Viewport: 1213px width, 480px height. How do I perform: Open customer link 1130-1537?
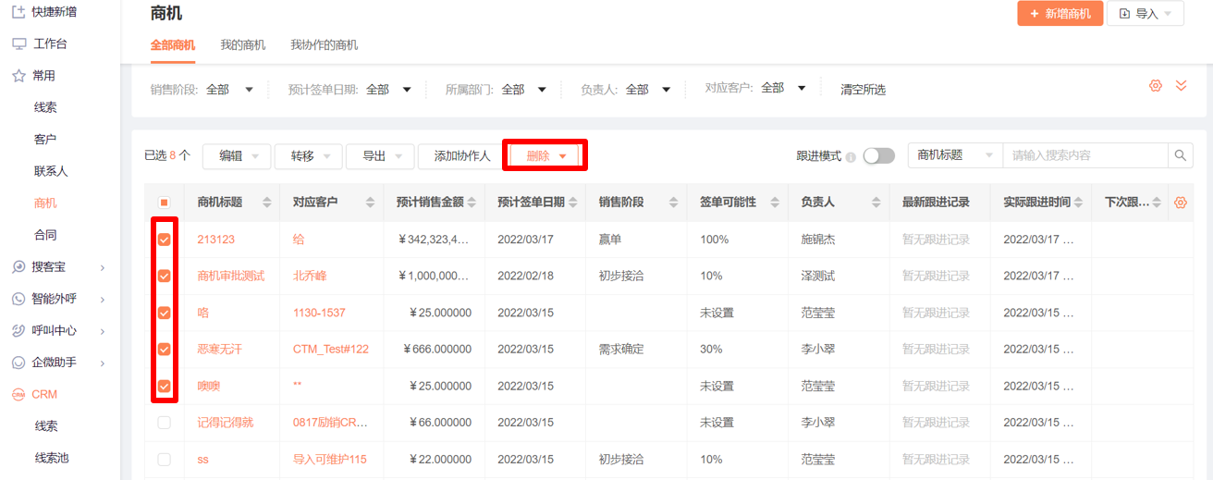319,313
